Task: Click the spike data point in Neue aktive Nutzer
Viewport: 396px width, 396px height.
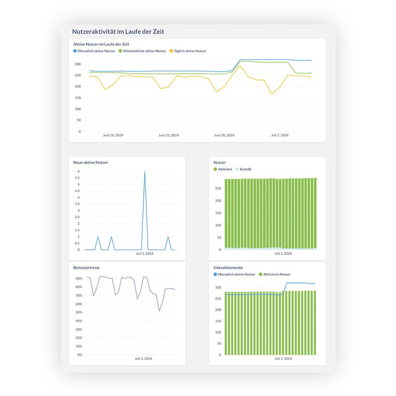Action: [145, 171]
